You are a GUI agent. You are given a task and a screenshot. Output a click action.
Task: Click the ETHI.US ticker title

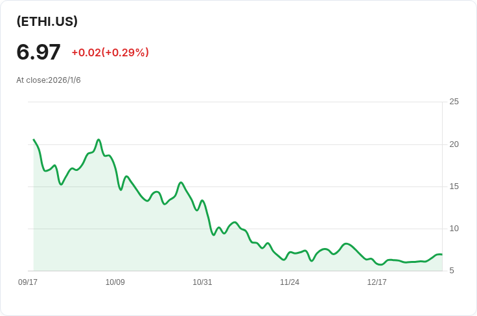[47, 21]
